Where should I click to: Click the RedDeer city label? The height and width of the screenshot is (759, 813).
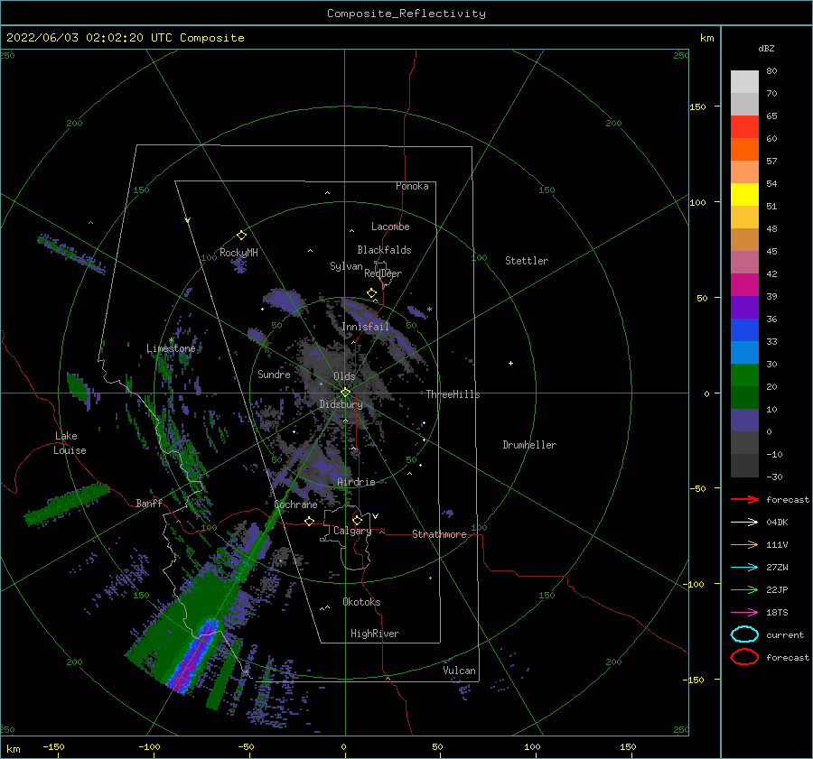[383, 273]
